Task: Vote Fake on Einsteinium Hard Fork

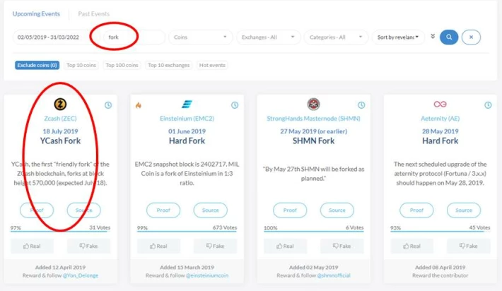Action: (215, 246)
